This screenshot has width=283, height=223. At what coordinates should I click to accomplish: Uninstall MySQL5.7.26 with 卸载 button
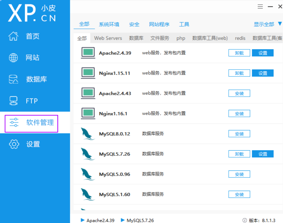(239, 154)
